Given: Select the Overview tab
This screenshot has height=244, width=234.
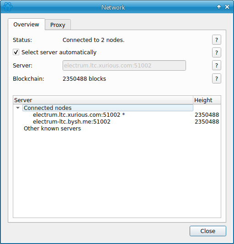Looking at the screenshot, I should click(x=26, y=24).
